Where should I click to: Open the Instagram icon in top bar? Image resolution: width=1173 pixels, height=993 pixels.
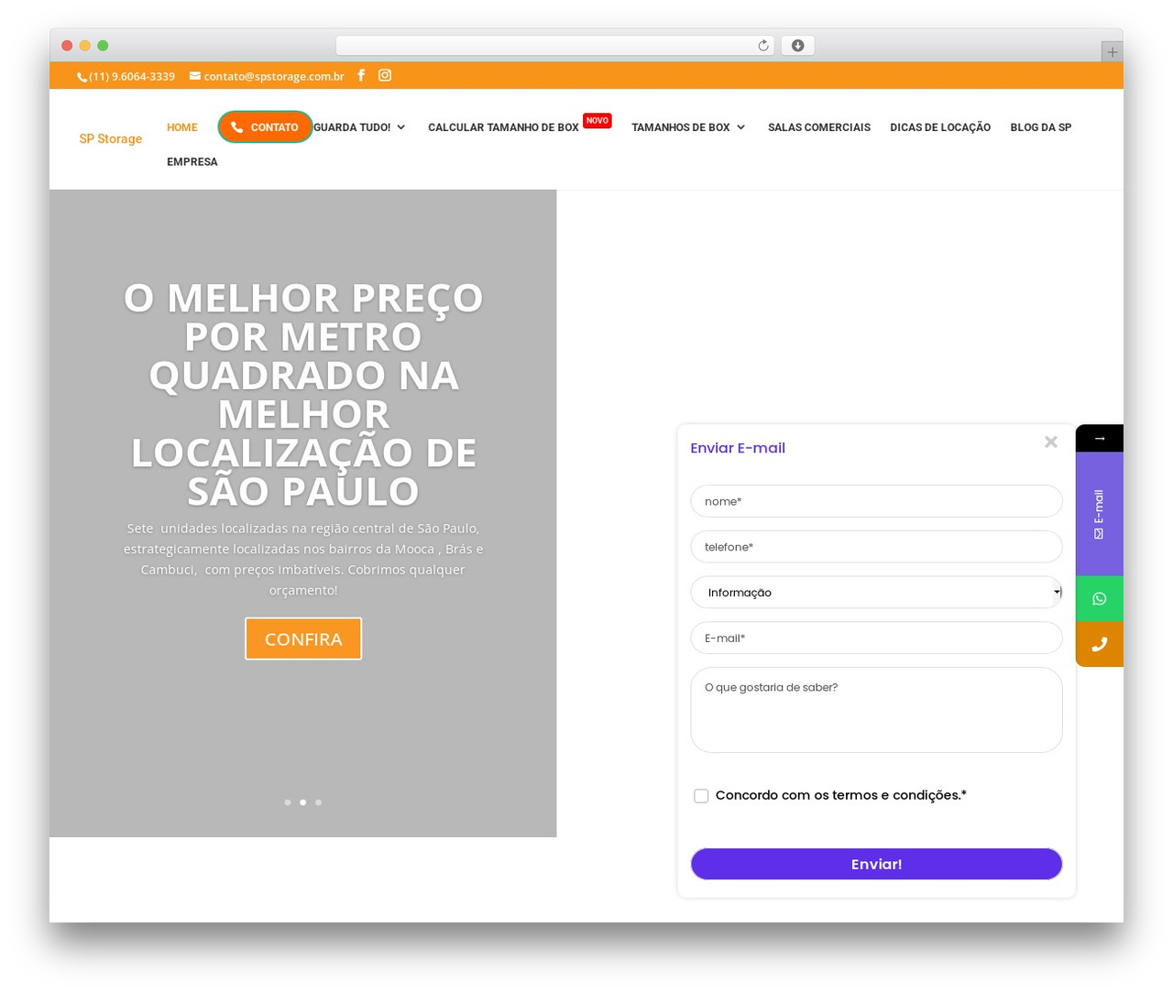[x=385, y=75]
